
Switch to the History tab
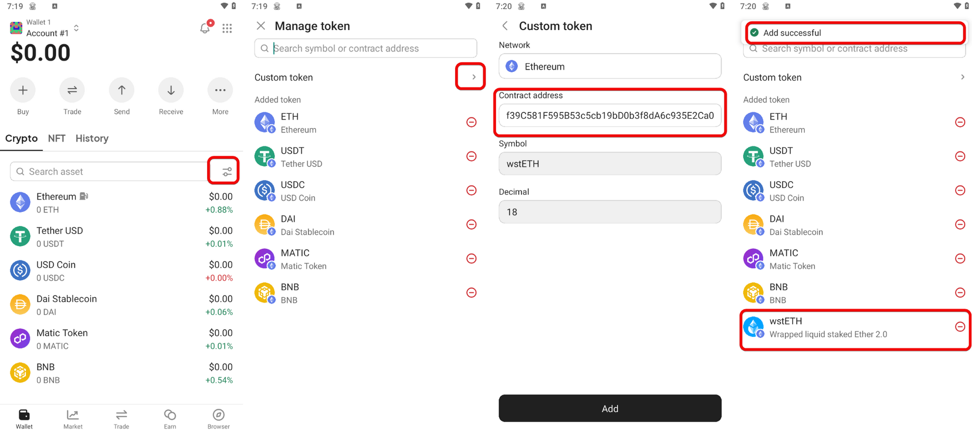tap(92, 138)
